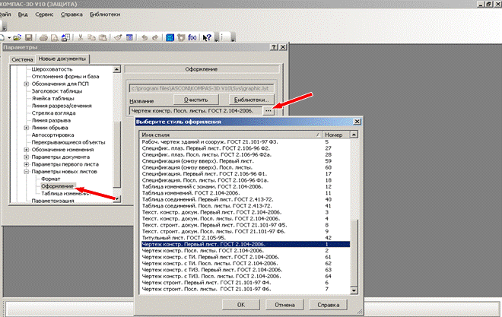Expand Параметры документа tree node
The height and width of the screenshot is (317, 502).
click(x=27, y=157)
